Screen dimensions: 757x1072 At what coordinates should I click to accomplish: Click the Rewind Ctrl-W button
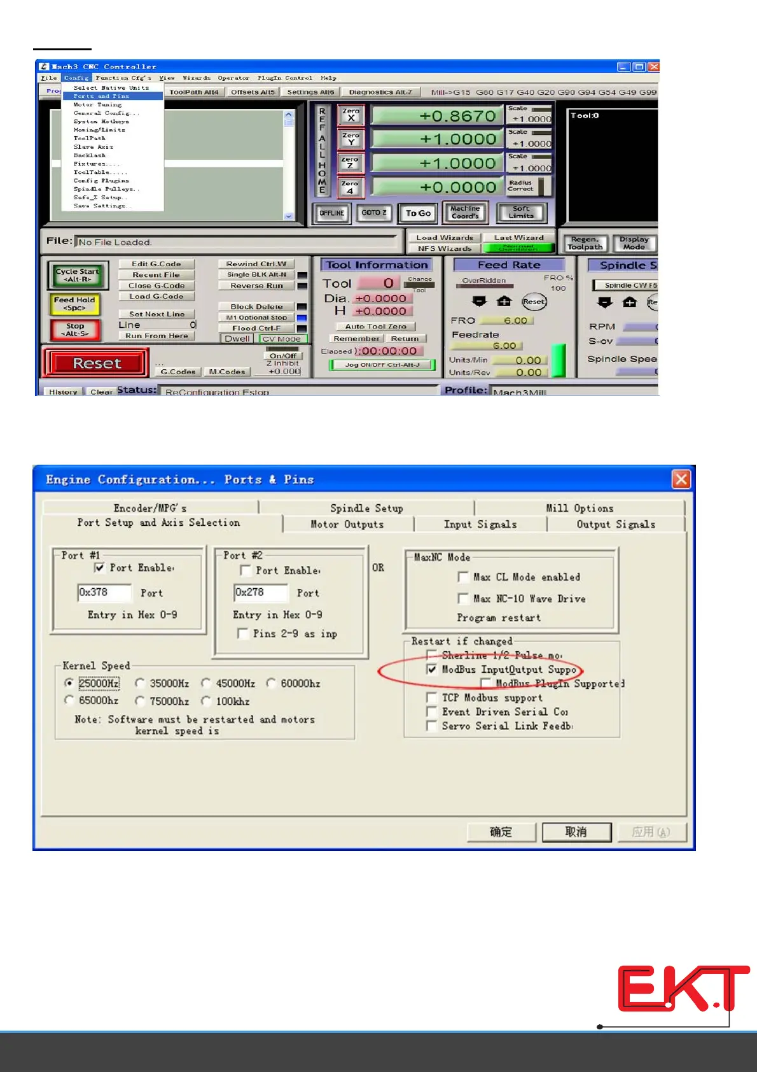[256, 264]
